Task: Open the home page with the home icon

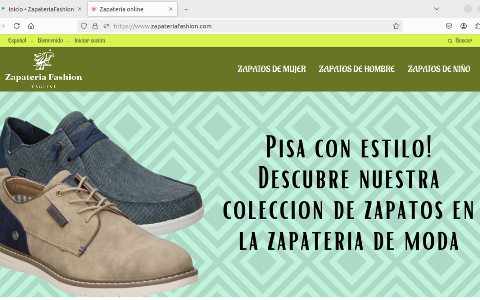Action: coord(31,26)
